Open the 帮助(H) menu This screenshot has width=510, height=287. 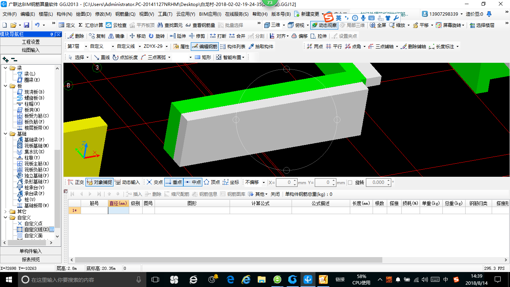(x=260, y=14)
